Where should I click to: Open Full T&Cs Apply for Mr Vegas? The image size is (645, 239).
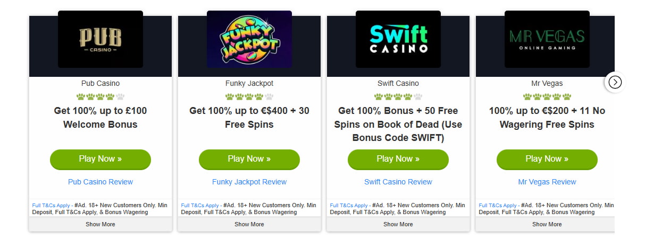click(x=498, y=205)
